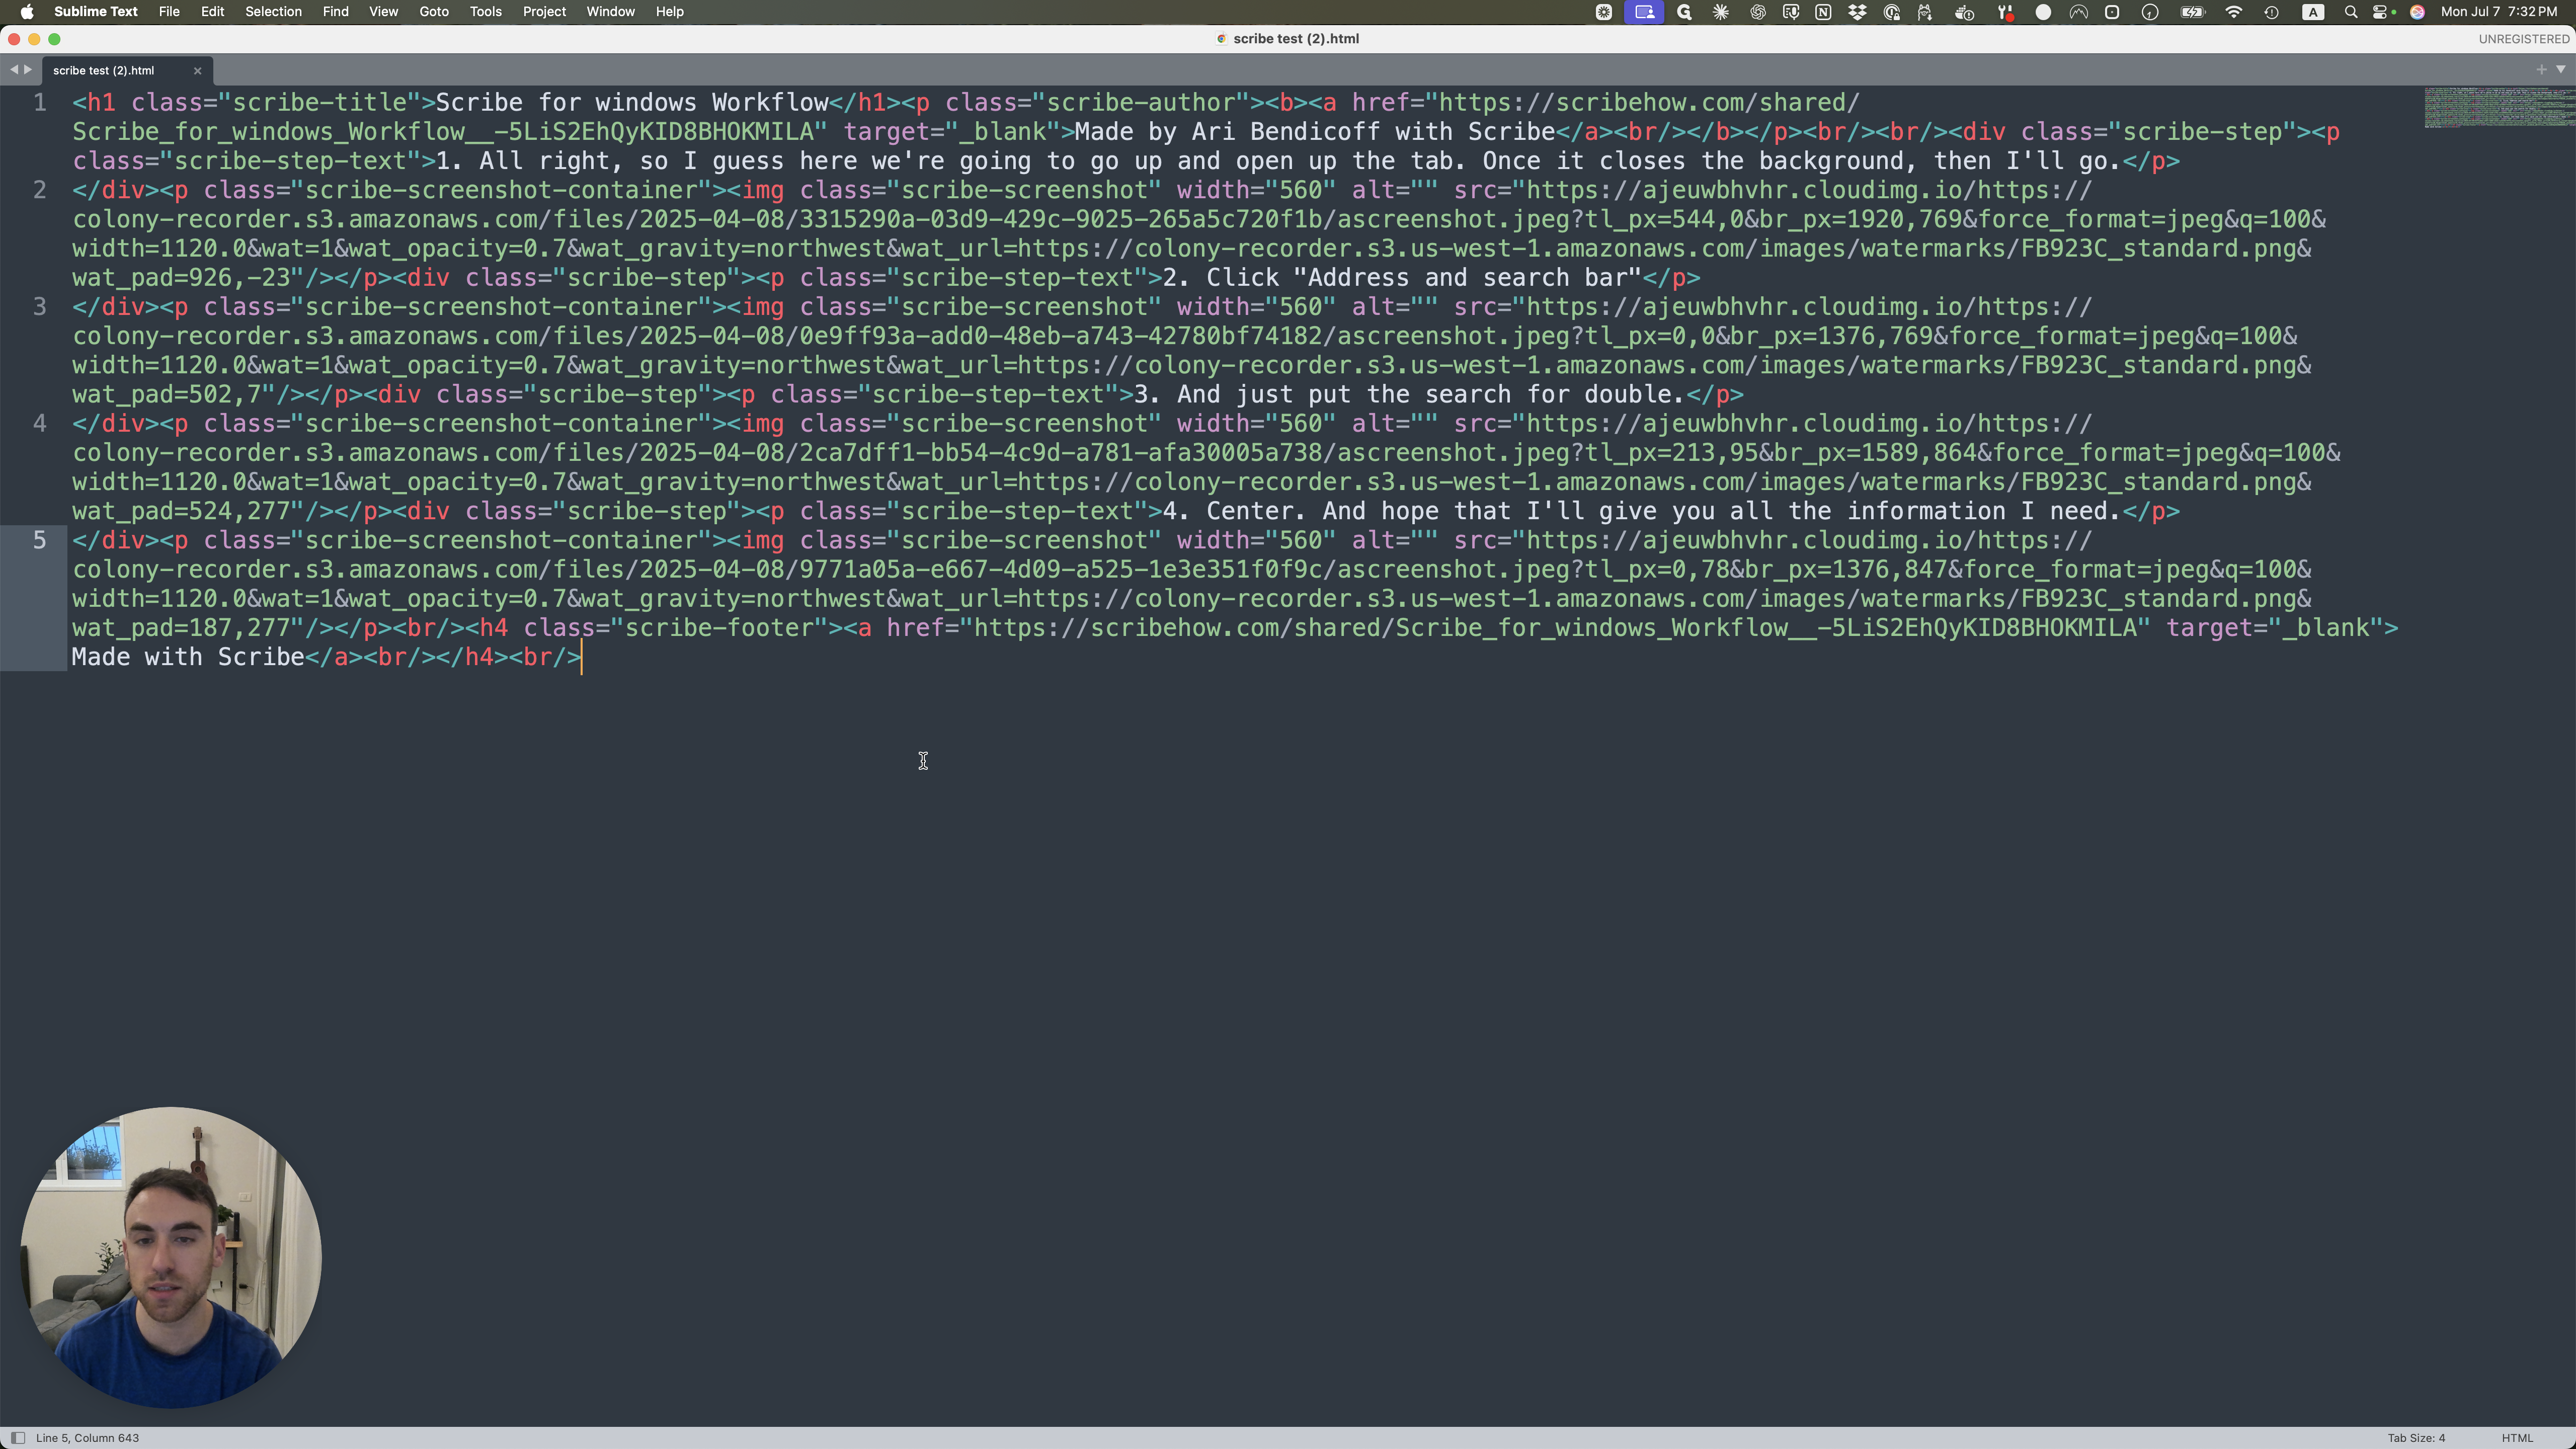The width and height of the screenshot is (2576, 1449).
Task: Click "Made with Scribe" text on last line
Action: [x=188, y=658]
